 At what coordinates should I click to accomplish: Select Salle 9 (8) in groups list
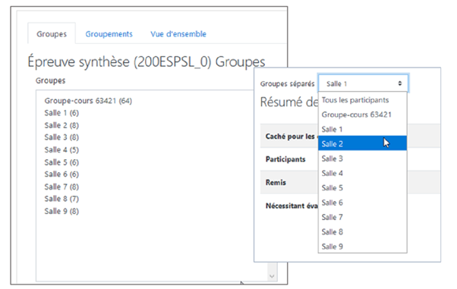(61, 211)
